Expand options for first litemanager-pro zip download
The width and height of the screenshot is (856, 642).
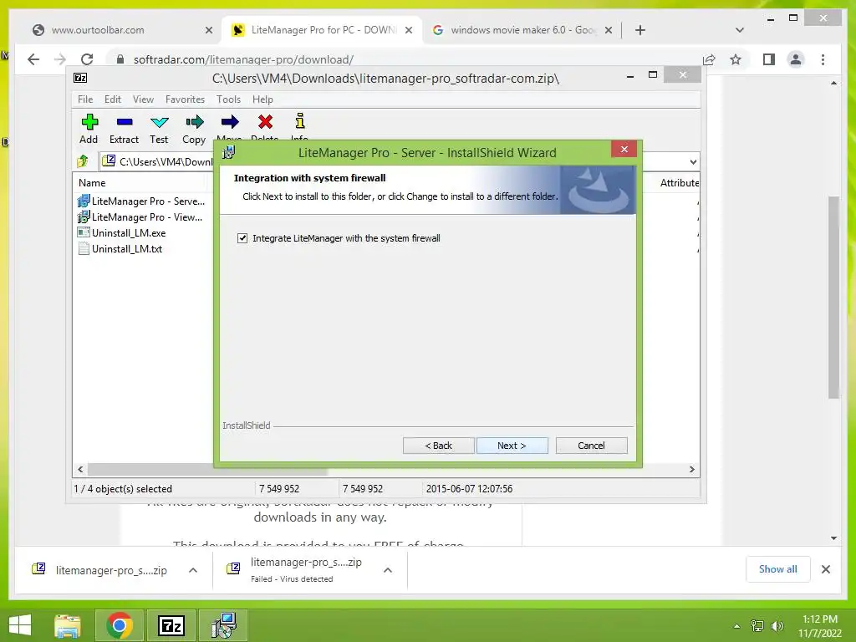point(193,570)
